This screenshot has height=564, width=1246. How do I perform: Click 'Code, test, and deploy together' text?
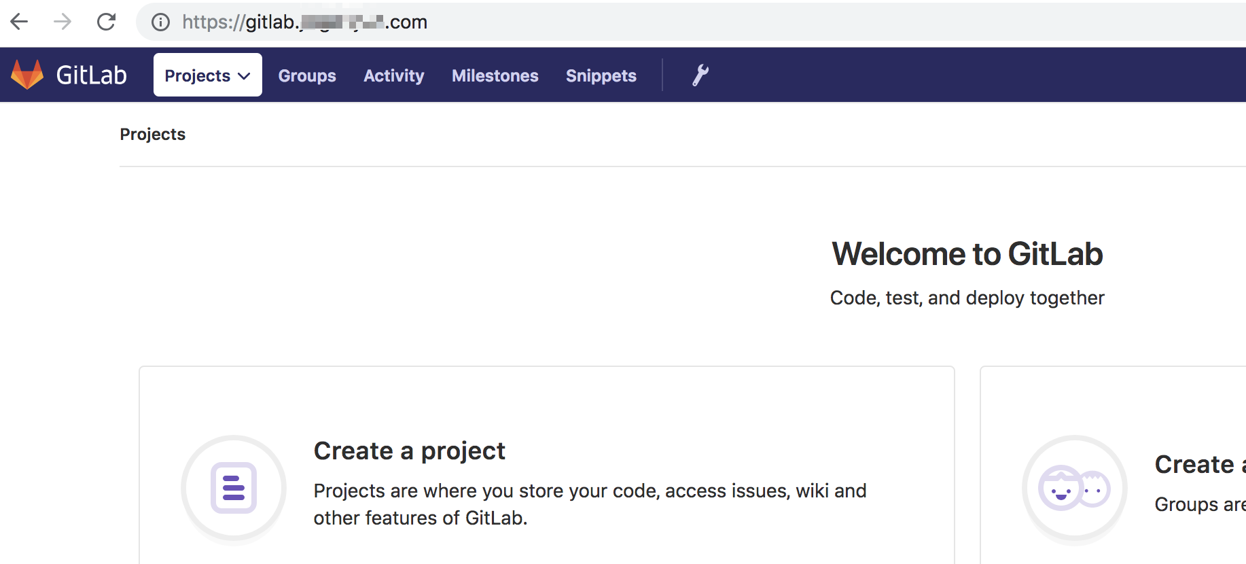click(x=967, y=298)
